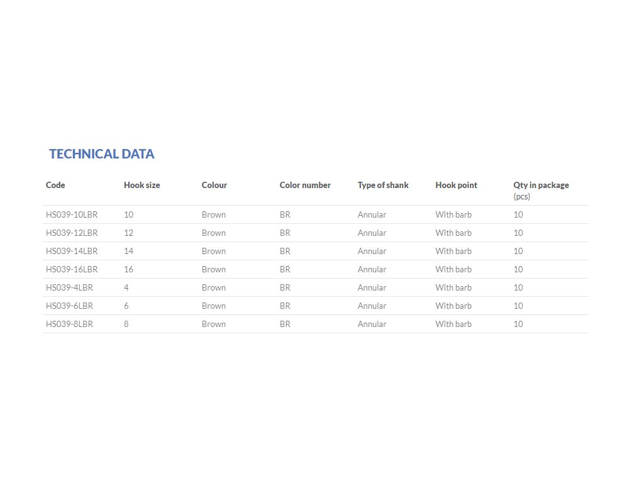Click the TECHNICAL DATA heading
The image size is (644, 483).
[x=102, y=154]
